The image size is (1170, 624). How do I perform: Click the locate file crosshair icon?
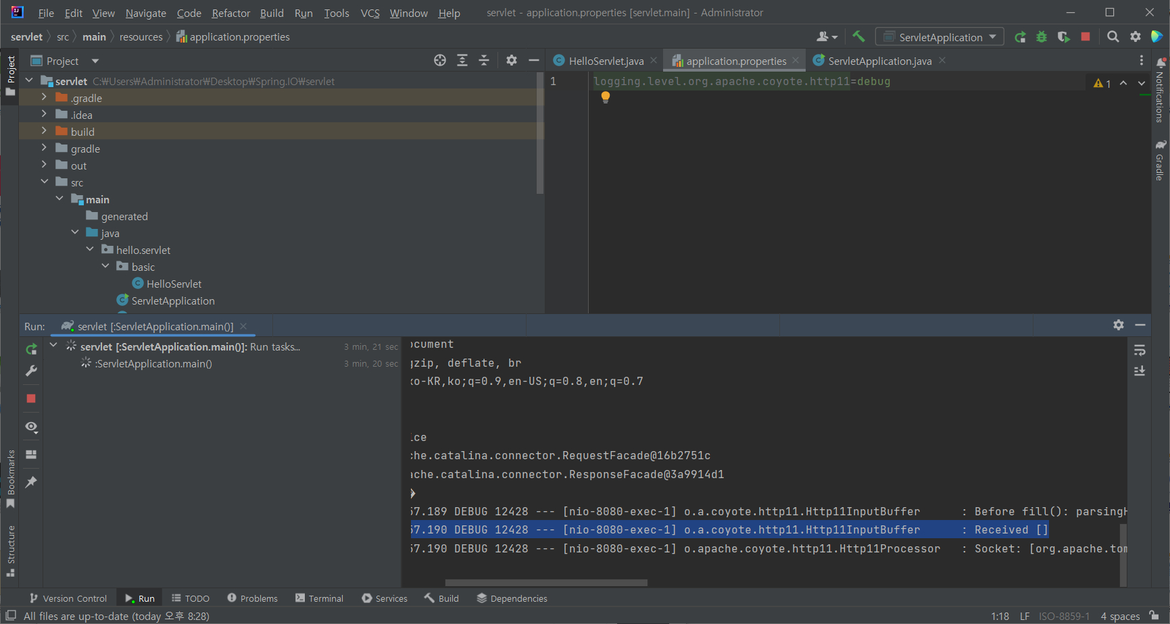coord(440,61)
